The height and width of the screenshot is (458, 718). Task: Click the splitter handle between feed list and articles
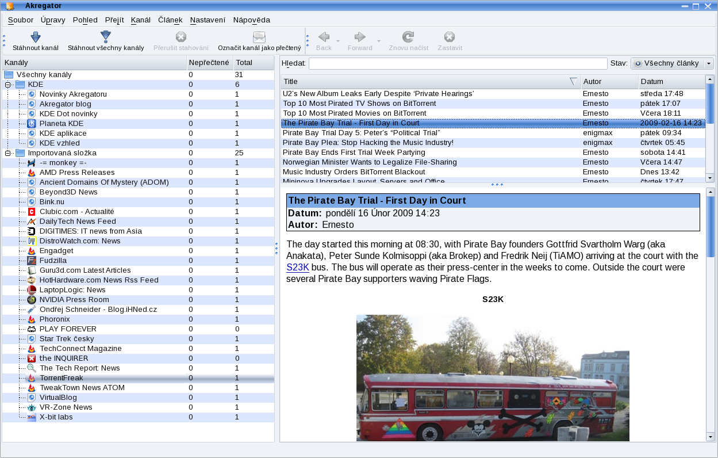click(277, 249)
